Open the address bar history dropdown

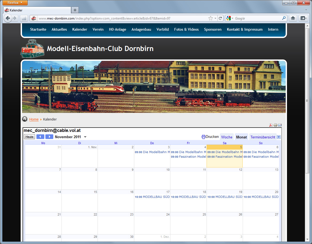point(215,18)
